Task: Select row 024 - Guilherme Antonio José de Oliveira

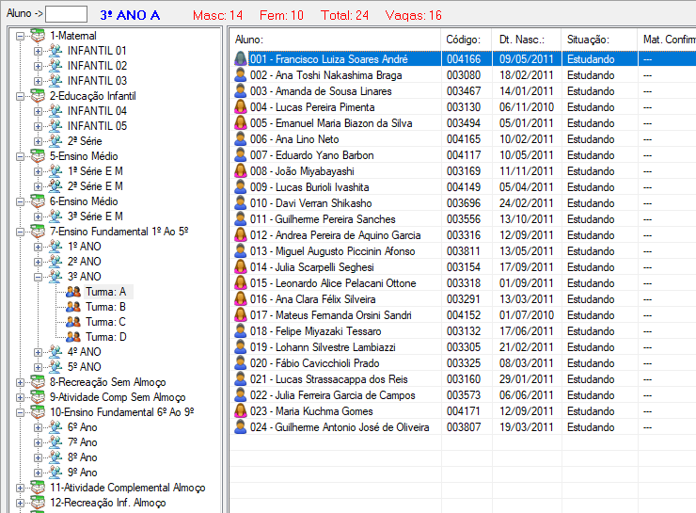Action: [339, 427]
